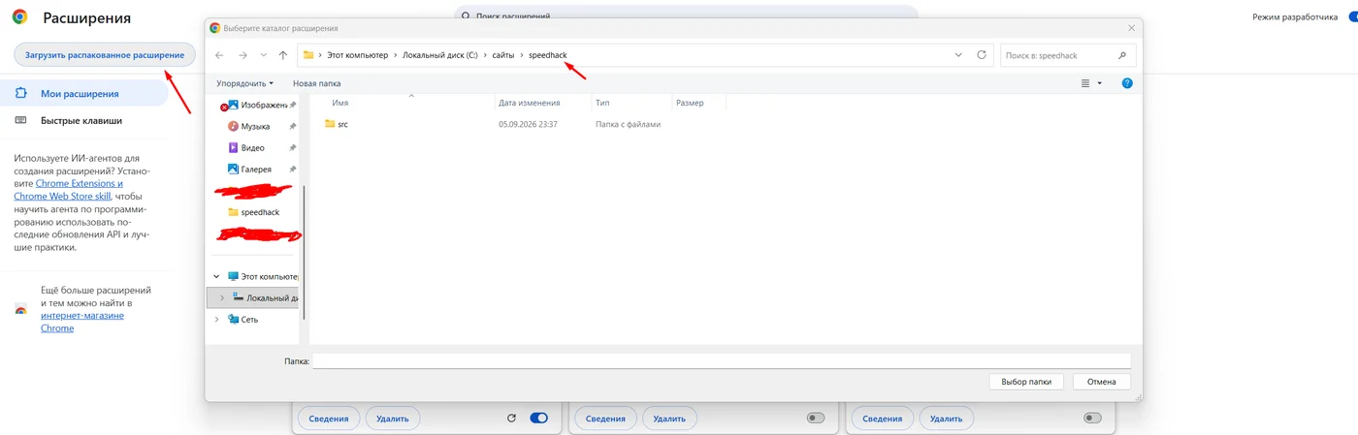The width and height of the screenshot is (1358, 435).
Task: Select 'сайты' breadcrumb segment
Action: pos(503,55)
